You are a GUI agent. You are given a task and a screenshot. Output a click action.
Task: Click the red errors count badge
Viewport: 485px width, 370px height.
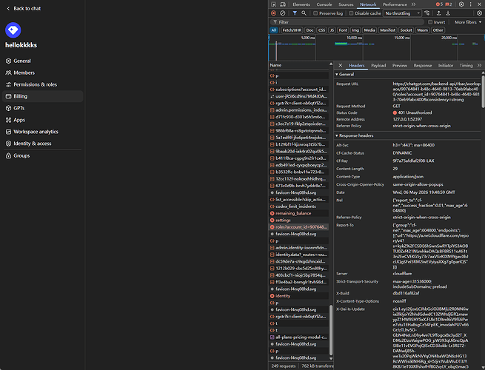pos(439,4)
